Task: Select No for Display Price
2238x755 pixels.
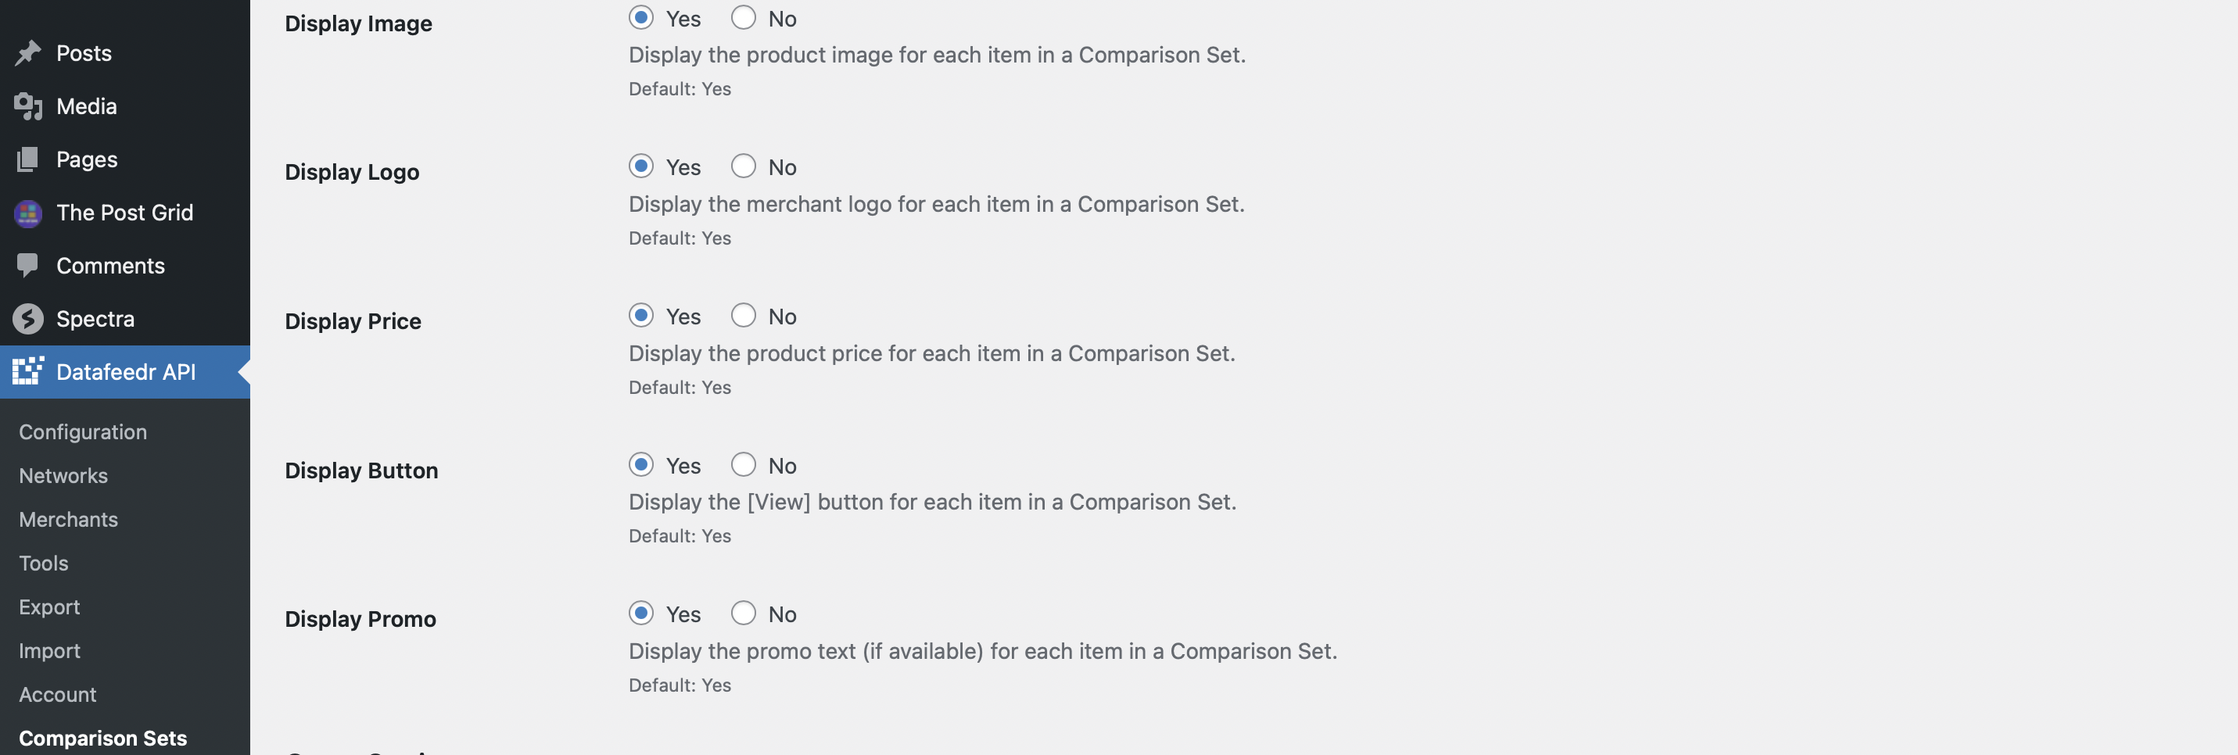Action: click(x=743, y=316)
